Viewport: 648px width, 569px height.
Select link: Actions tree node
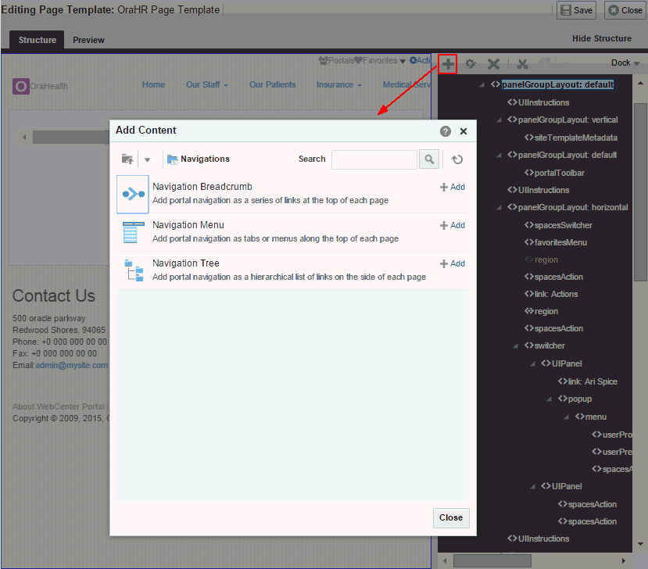pyautogui.click(x=556, y=294)
